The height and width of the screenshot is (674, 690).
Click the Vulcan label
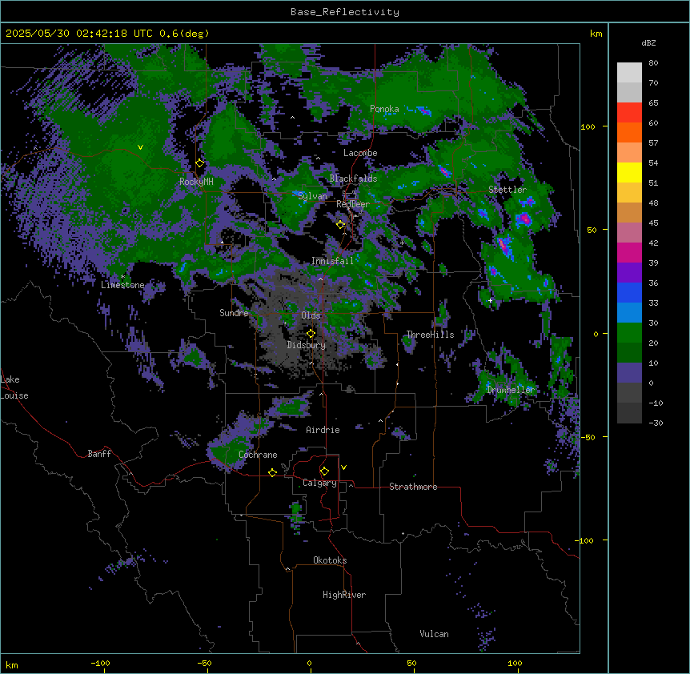pos(435,634)
